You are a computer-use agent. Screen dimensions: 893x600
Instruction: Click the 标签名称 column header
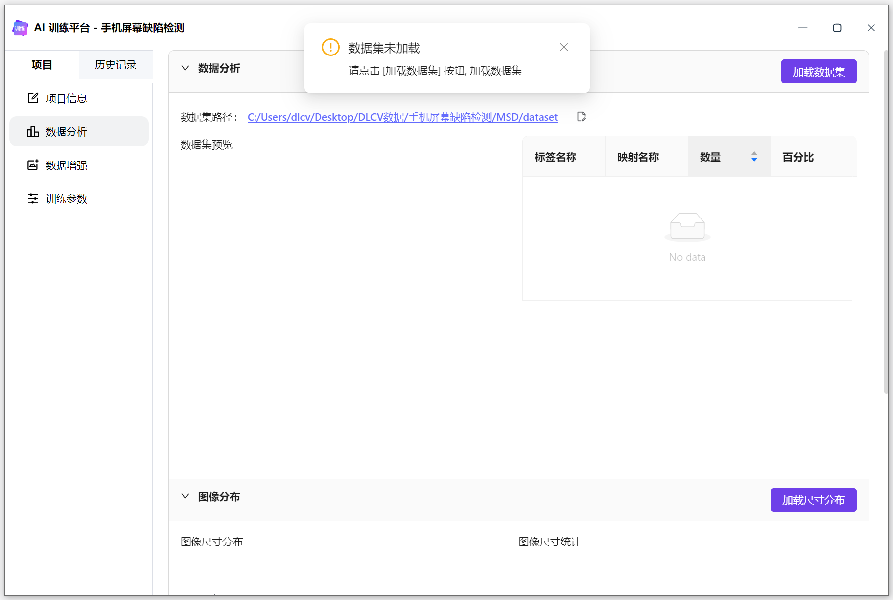564,157
